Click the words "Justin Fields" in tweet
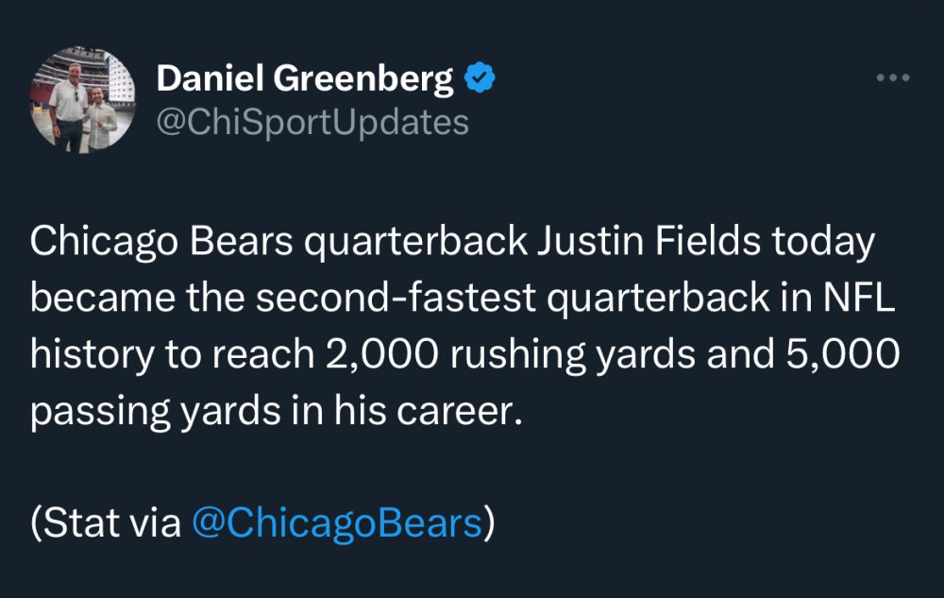The width and height of the screenshot is (944, 598). click(x=649, y=241)
